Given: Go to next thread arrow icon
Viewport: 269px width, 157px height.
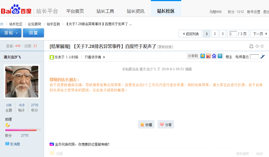Looking at the screenshot, I should point(262,46).
